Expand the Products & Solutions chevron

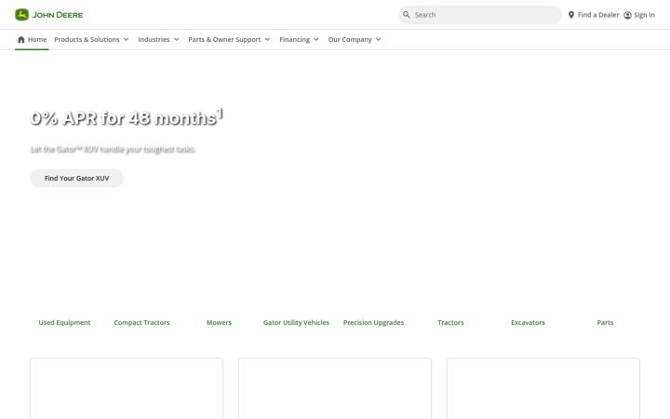[x=126, y=39]
